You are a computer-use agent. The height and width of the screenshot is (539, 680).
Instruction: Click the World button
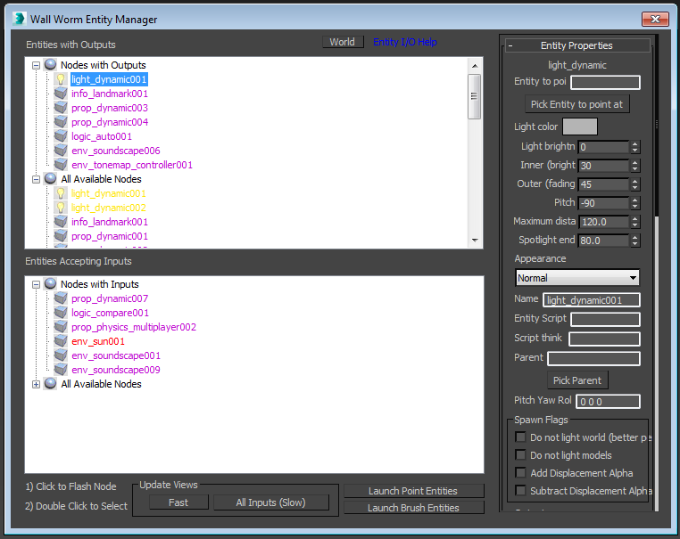point(343,42)
